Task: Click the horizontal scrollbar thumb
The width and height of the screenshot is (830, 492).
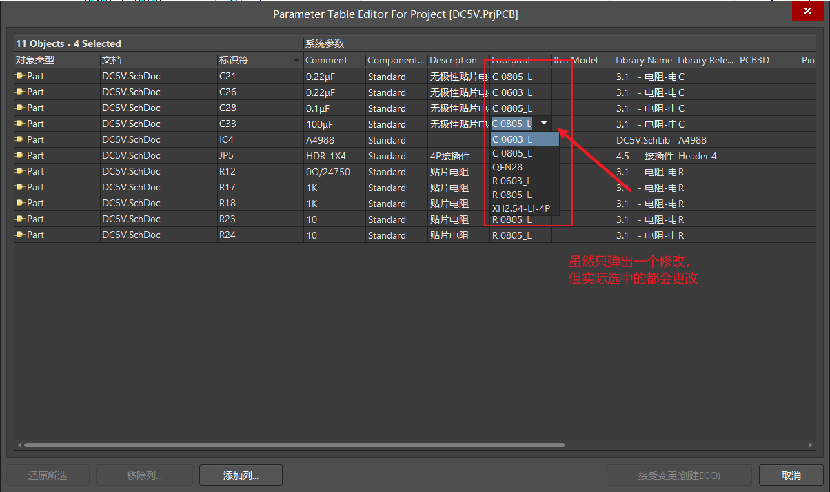Action: [x=294, y=446]
